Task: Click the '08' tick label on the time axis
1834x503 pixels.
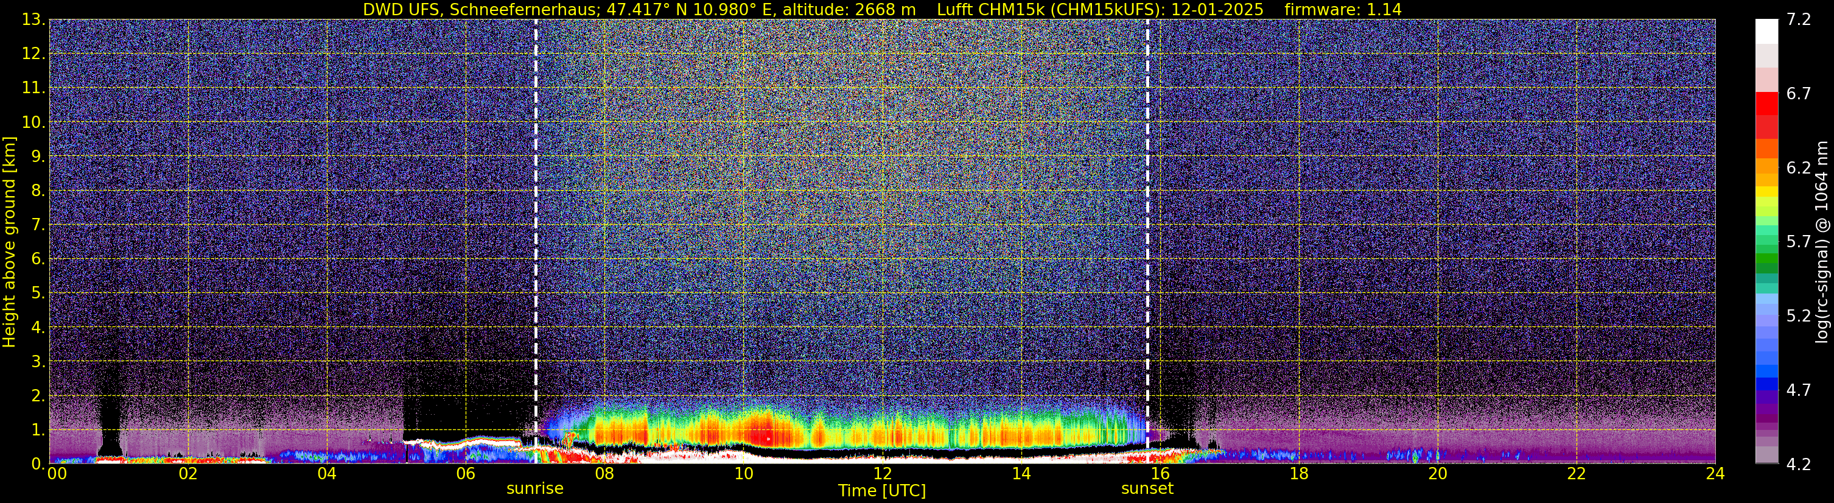Action: tap(604, 474)
